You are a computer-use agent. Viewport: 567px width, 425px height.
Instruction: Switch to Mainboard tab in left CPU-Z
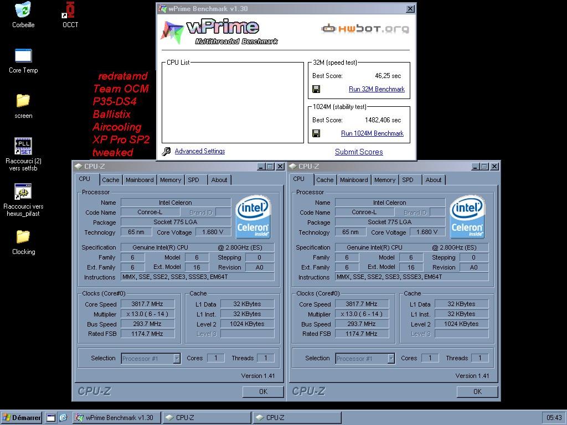coord(140,180)
